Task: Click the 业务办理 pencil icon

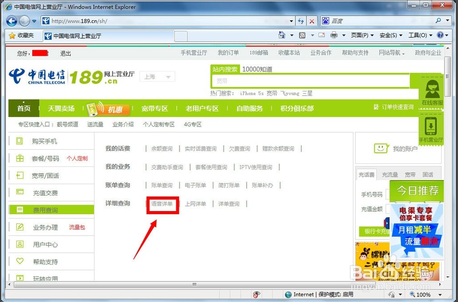Action: 20,226
